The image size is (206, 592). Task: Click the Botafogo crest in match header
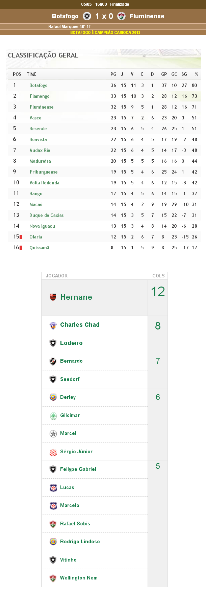87,16
